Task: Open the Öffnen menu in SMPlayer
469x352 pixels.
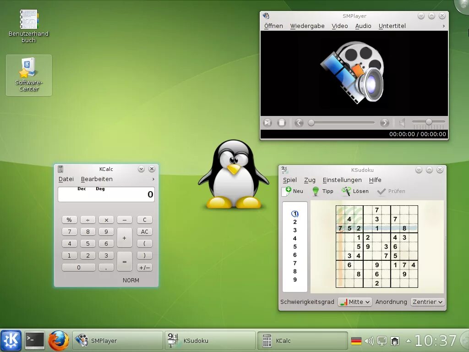Action: pos(273,26)
